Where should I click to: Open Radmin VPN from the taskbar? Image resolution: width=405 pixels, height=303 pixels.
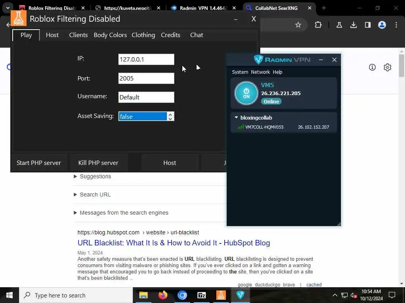pyautogui.click(x=240, y=295)
